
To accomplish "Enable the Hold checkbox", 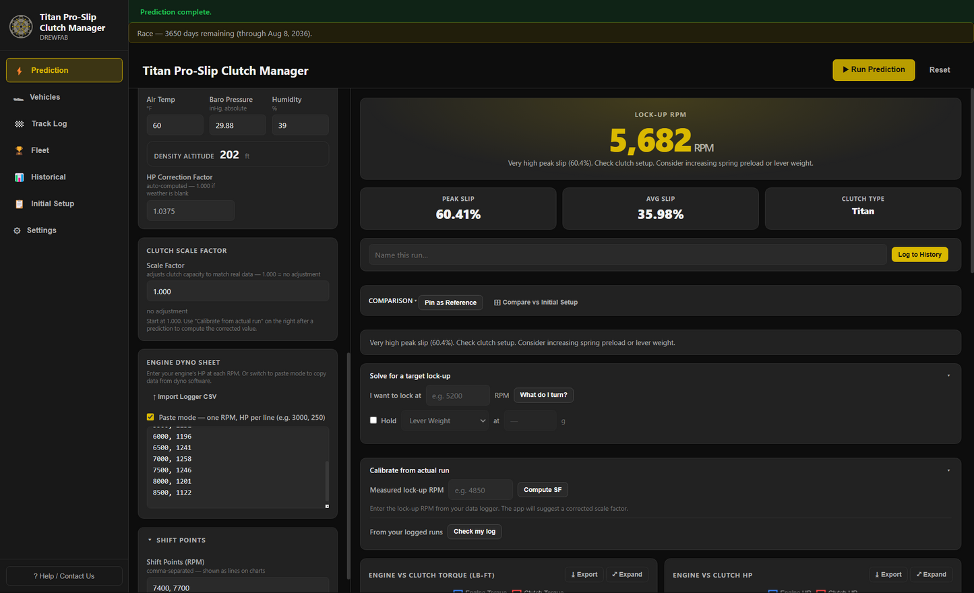I will [373, 420].
